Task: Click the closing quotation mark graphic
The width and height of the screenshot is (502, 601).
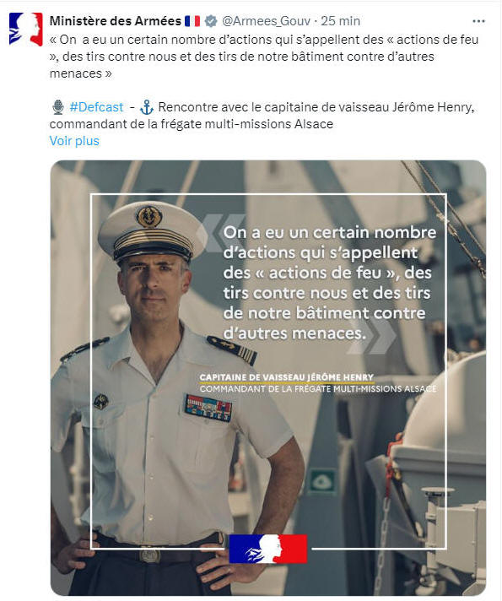Action: (372, 335)
